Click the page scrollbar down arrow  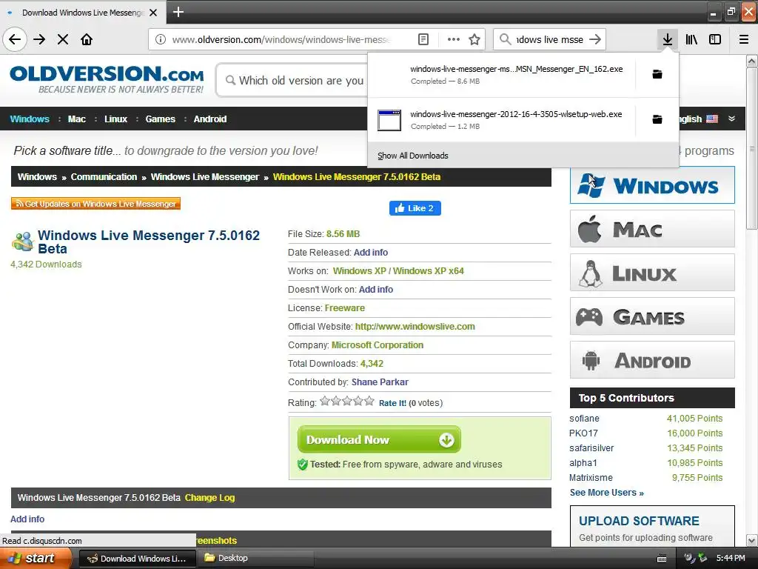pos(752,540)
